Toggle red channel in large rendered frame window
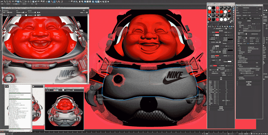Image resolution: width=268 pixels, height=135 pixels. tap(17, 15)
